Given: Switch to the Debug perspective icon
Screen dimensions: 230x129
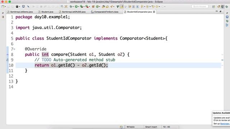Looking at the screenshot, I should (227, 6).
